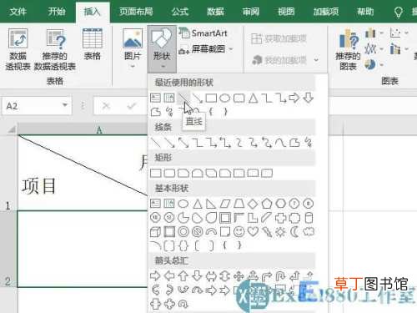Open the 视图 tab

pos(286,12)
